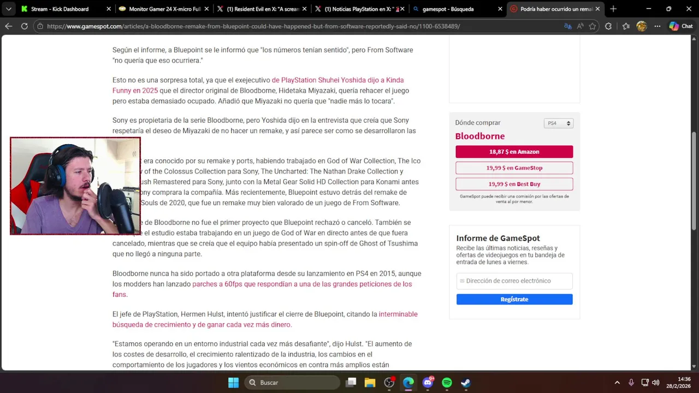Viewport: 699px width, 393px height.
Task: Open the parches a 60fps link
Action: [x=302, y=284]
